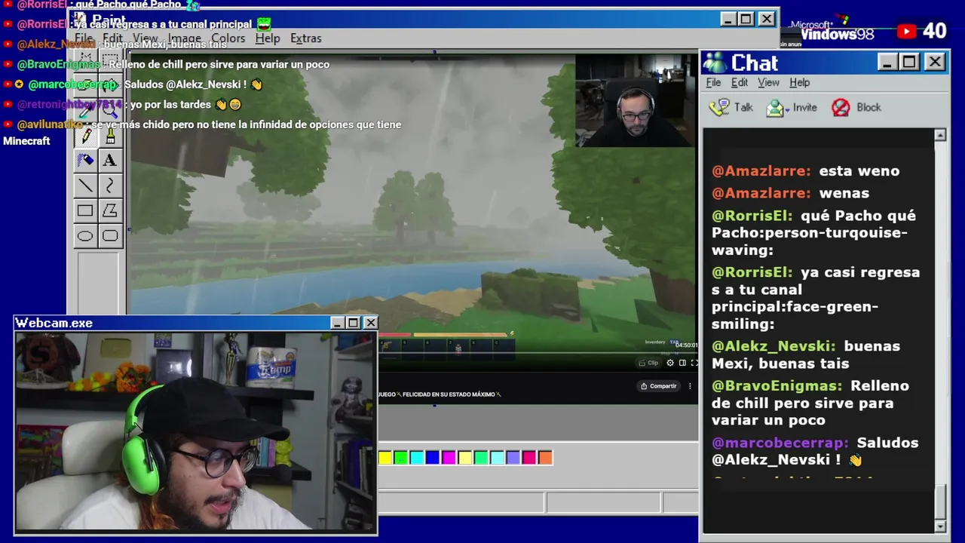
Task: Click "@avilunatiko" overlay chat line
Action: (x=203, y=124)
